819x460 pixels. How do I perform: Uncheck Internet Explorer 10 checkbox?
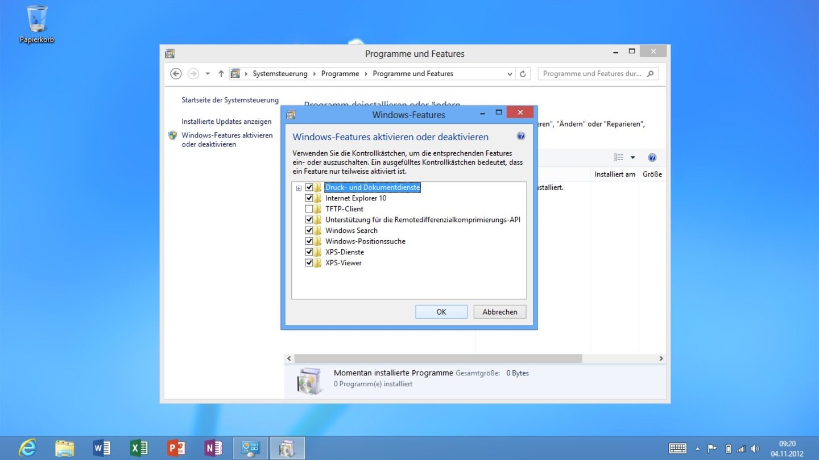[309, 198]
